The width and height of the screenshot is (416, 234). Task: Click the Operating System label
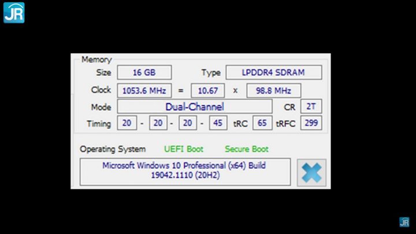pyautogui.click(x=113, y=149)
